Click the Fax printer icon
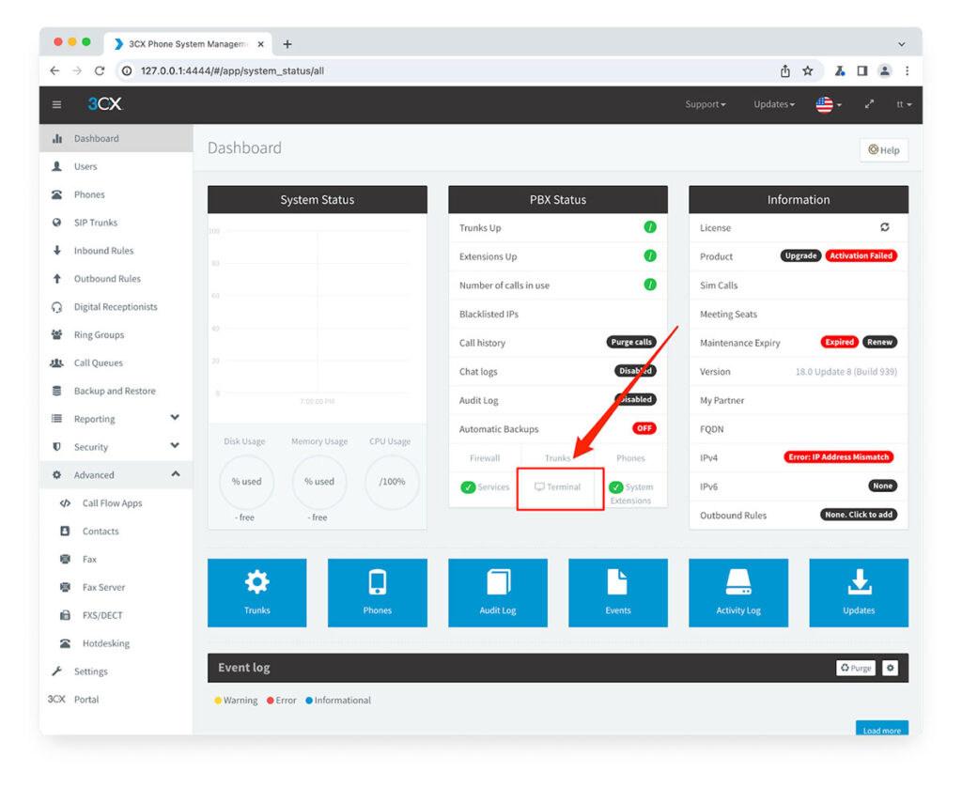Viewport: 962px width, 787px height. click(65, 559)
